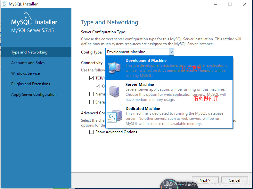Viewport: 253px width, 189px height.
Task: Click the Config Type label
Action: click(92, 52)
